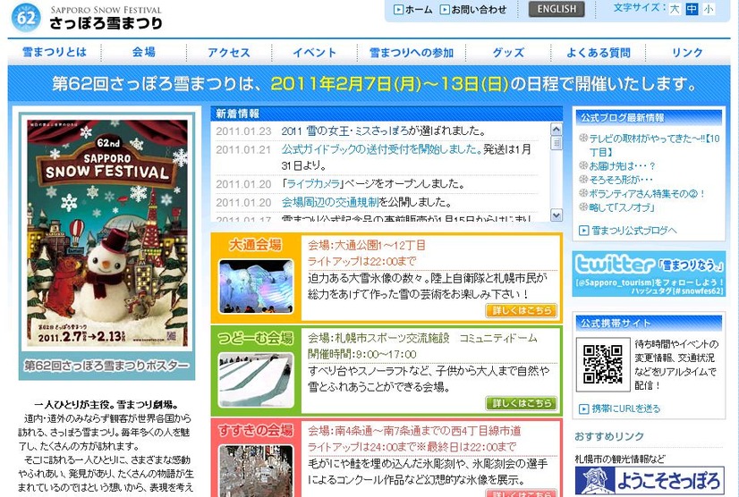The height and width of the screenshot is (497, 739).
Task: Open the よくある質問 menu item
Action: point(598,52)
